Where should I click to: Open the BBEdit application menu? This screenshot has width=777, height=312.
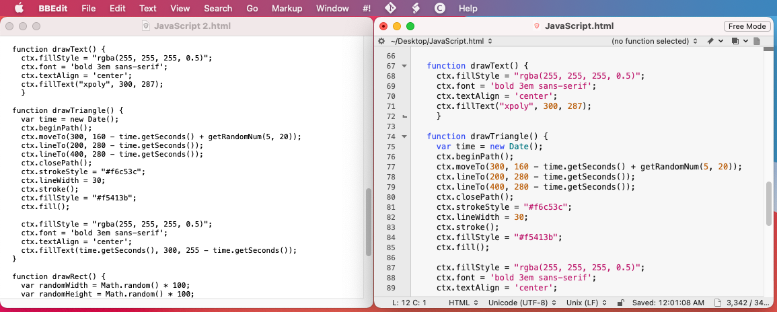[x=52, y=8]
